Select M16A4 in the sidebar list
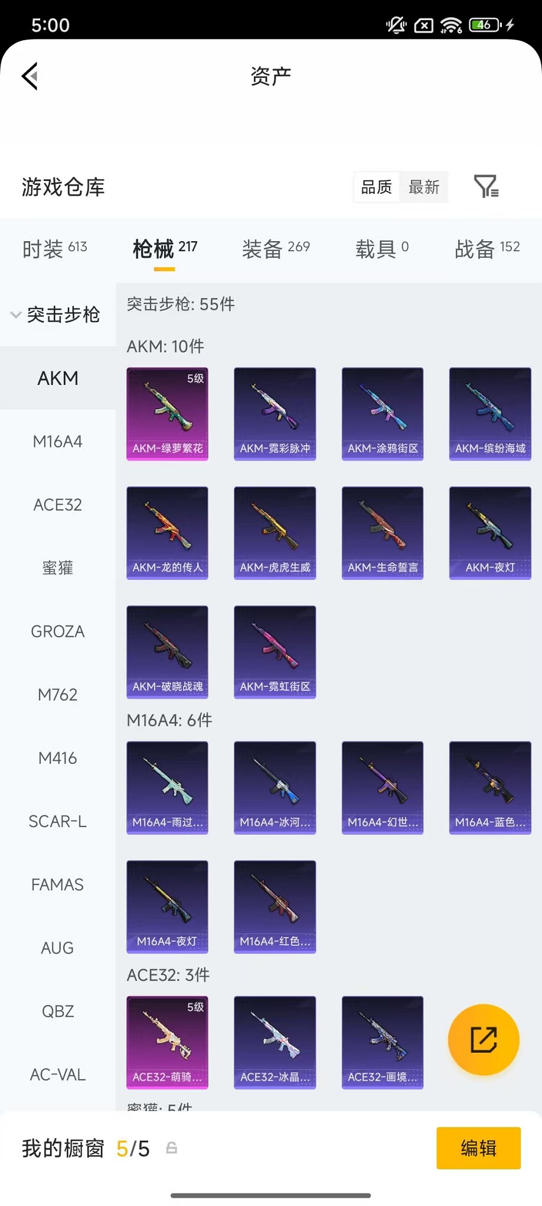 (x=58, y=441)
